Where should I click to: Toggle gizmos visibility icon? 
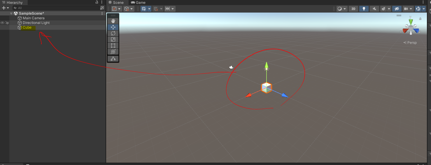click(x=418, y=9)
